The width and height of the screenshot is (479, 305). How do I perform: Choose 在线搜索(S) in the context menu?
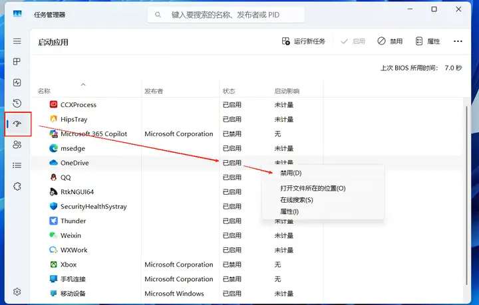(x=297, y=200)
